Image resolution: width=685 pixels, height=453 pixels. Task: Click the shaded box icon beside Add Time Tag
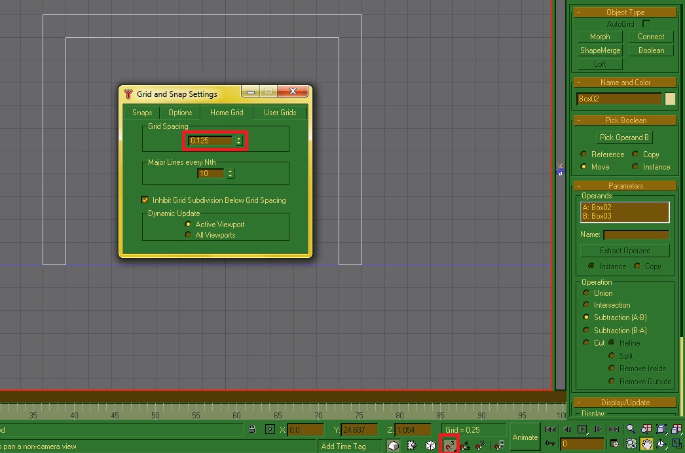[x=394, y=446]
